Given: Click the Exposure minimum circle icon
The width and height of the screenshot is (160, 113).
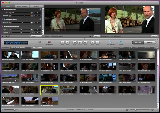Looking at the screenshot, I should [x=10, y=23].
